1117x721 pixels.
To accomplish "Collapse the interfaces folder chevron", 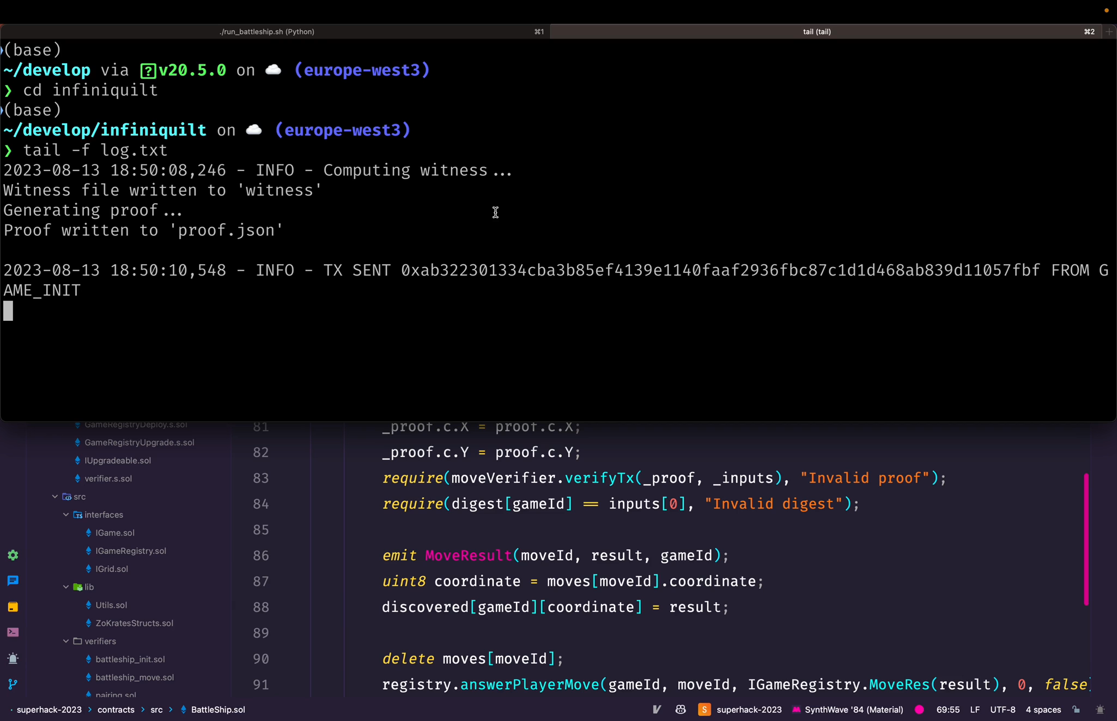I will (x=65, y=515).
